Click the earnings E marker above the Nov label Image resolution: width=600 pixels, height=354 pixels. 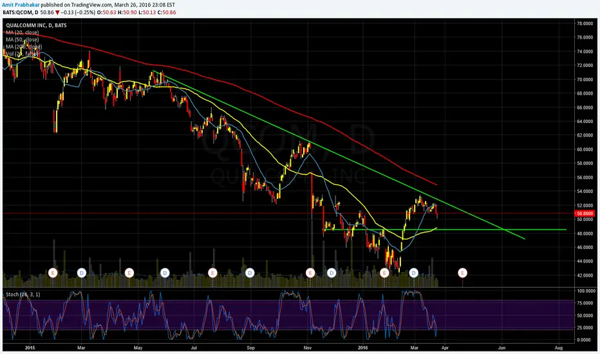(310, 273)
